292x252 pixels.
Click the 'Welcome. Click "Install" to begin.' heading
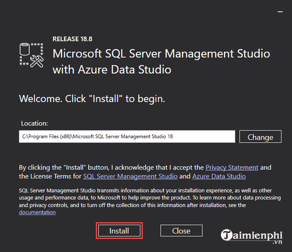tap(92, 99)
